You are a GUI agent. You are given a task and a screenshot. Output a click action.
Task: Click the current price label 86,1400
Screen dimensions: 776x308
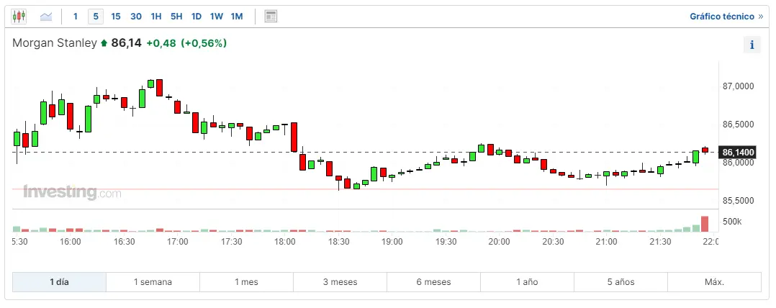[738, 153]
